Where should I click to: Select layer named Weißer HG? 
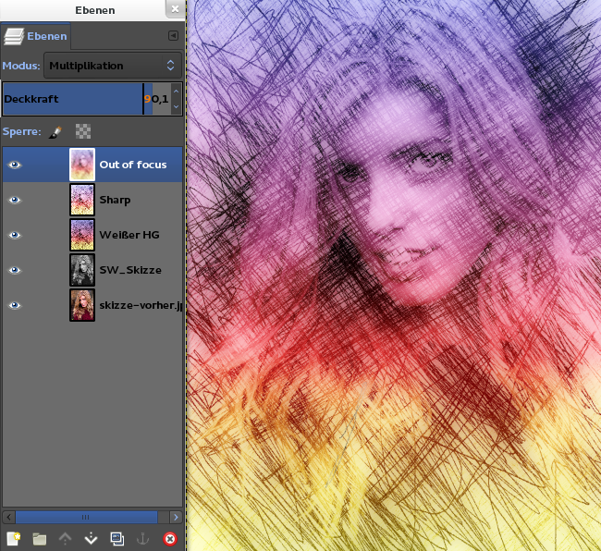(x=129, y=235)
